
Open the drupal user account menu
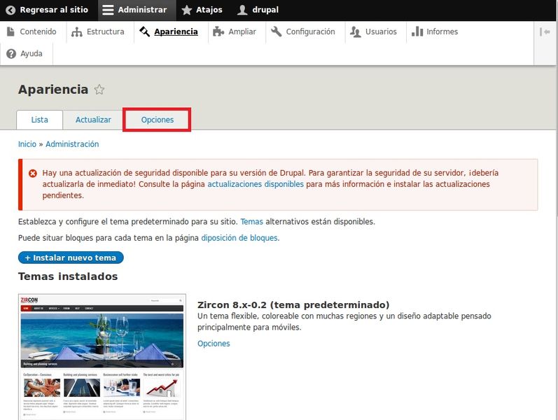point(258,10)
